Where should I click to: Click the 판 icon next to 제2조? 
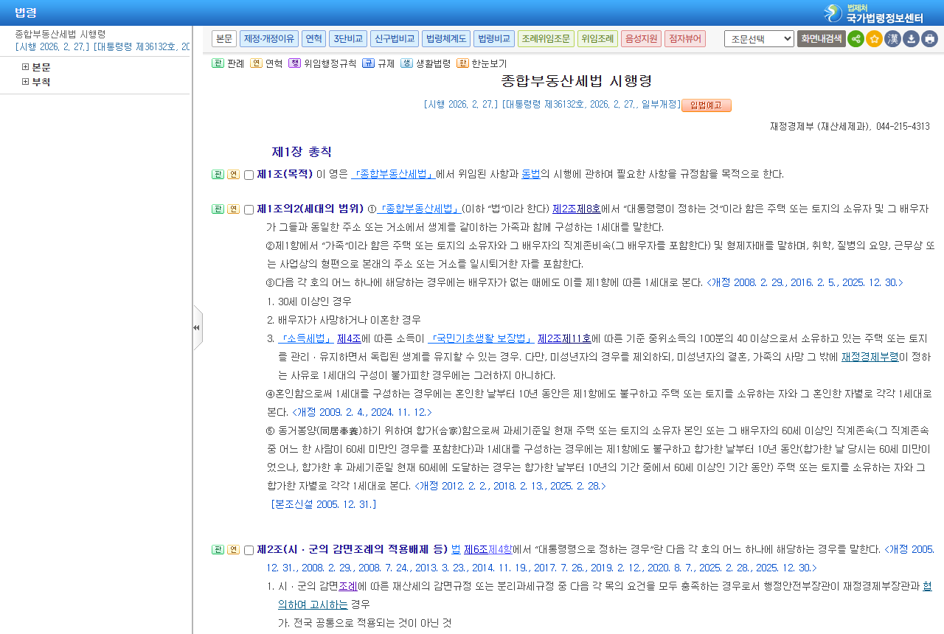(x=218, y=550)
